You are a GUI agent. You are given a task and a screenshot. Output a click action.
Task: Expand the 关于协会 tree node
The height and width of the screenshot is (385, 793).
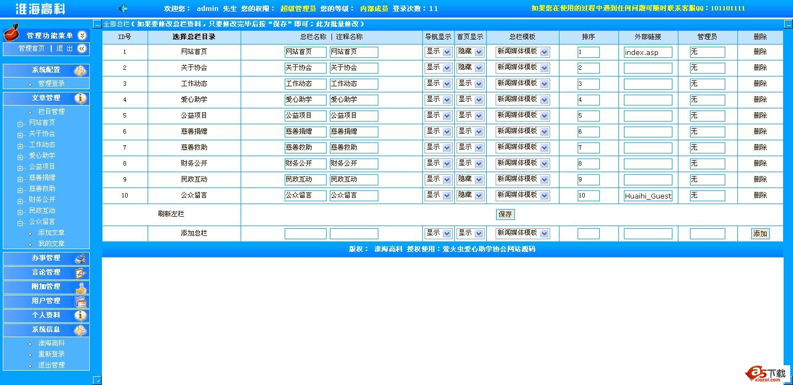point(20,135)
